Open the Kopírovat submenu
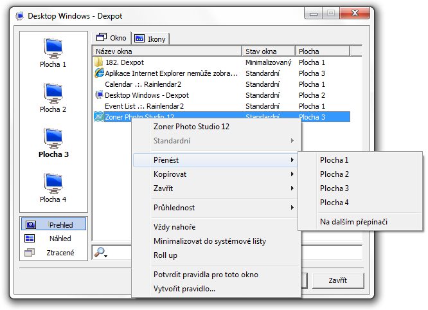Viewport: 428px width, 310px height. point(216,174)
